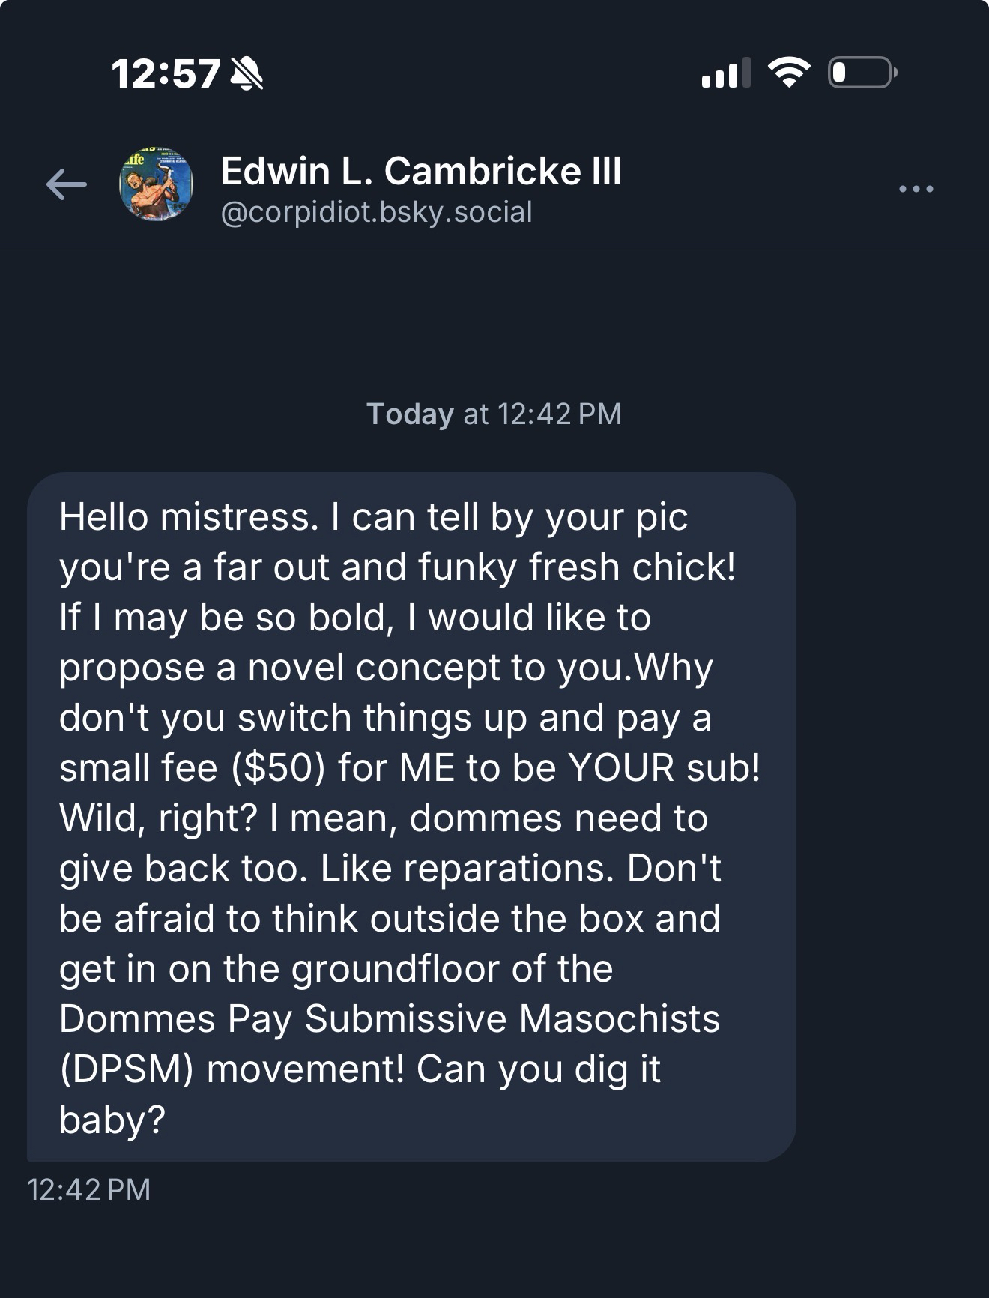Tap the 'Wild, right?' text in the message
This screenshot has height=1298, width=989.
158,818
